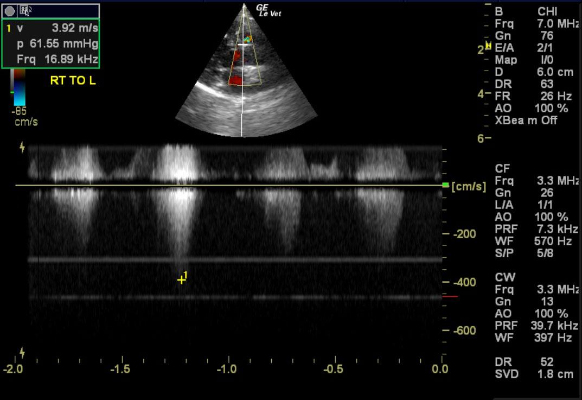Click the top lightning bolt ECG marker

[22, 147]
